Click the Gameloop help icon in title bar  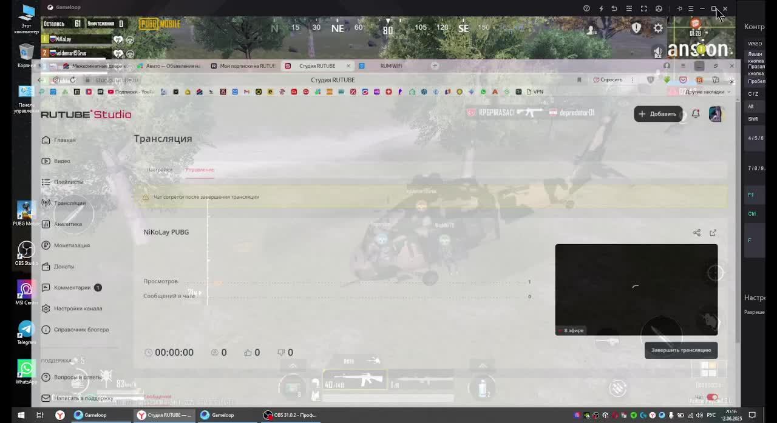coord(586,8)
